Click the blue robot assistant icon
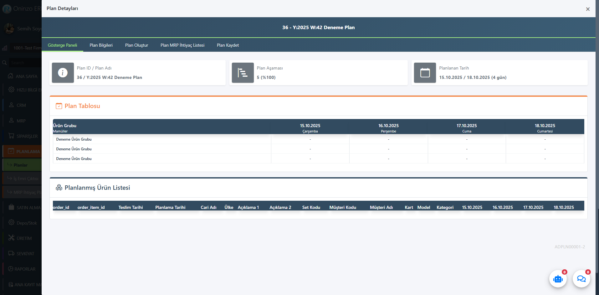Screen dimensions: 599x295 [x=558, y=279]
